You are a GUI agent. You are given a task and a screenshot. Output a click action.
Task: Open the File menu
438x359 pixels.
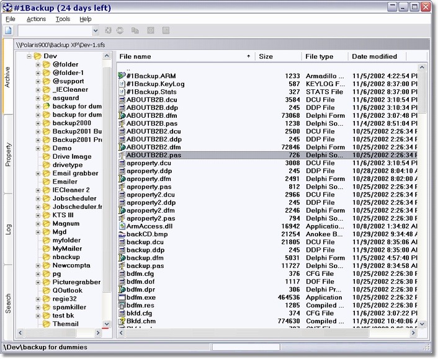pos(11,19)
